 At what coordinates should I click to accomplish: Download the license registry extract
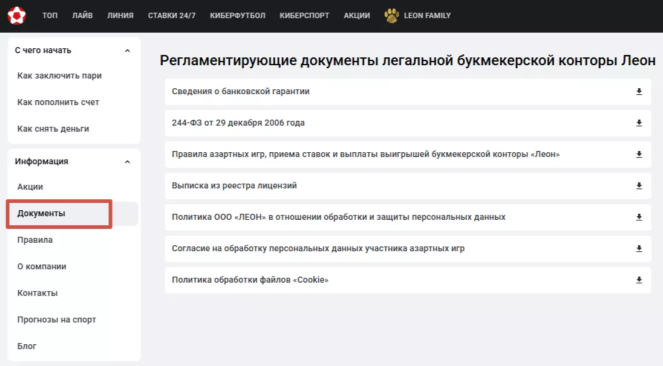(x=638, y=185)
